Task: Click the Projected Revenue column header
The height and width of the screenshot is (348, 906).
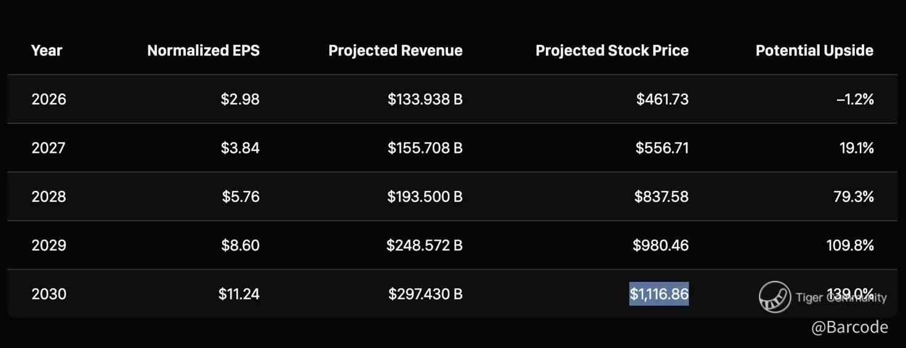Action: [x=395, y=51]
